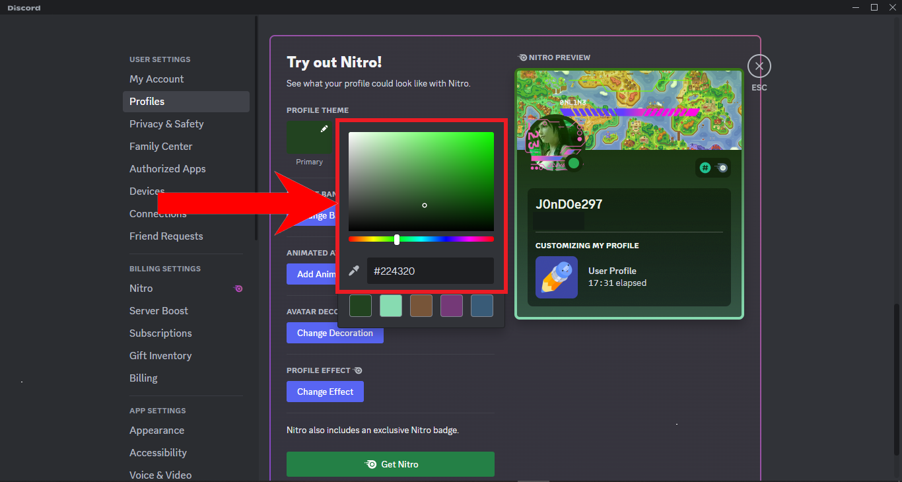The image size is (902, 482).
Task: Open Authorized Apps settings
Action: click(186, 169)
